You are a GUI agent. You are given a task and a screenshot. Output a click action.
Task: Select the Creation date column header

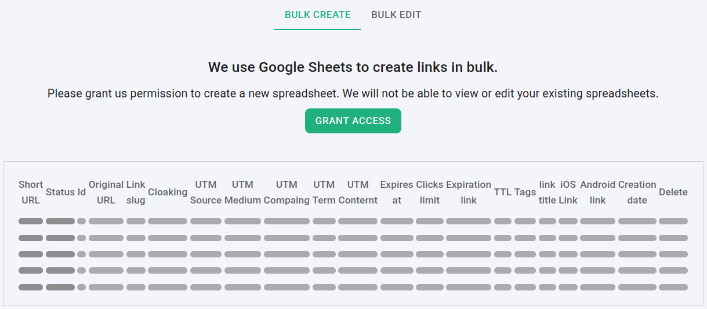coord(637,192)
